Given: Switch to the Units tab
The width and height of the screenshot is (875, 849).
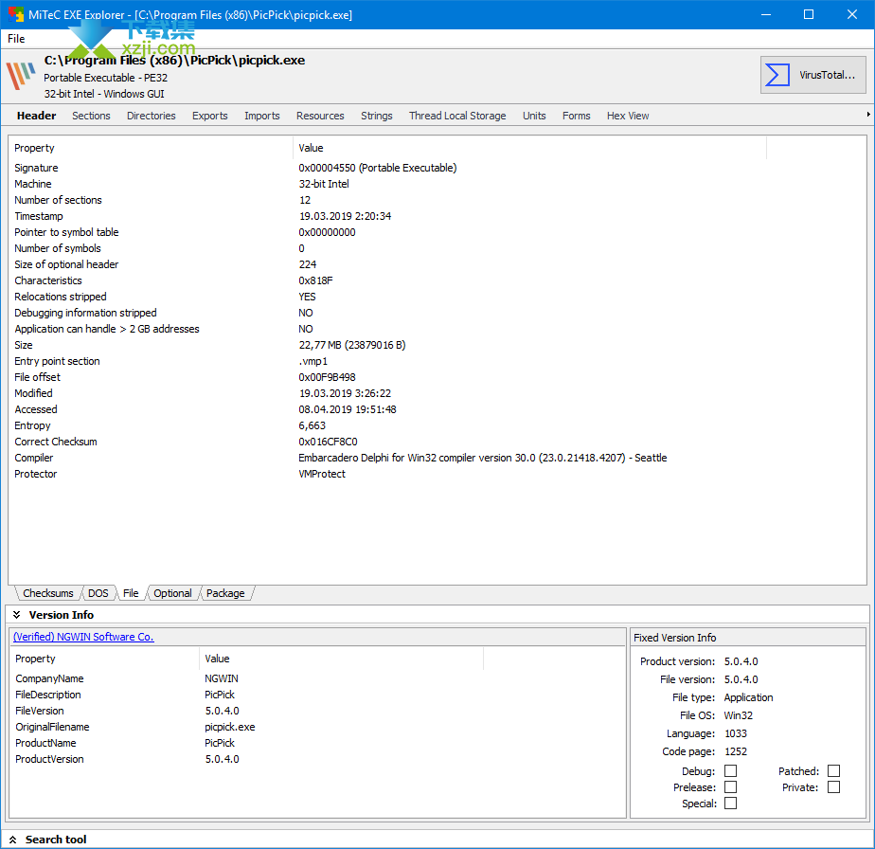Looking at the screenshot, I should [534, 116].
